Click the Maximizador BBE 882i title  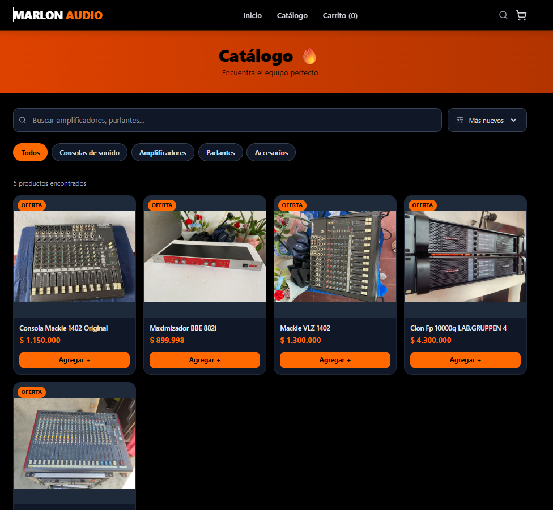[x=183, y=328]
